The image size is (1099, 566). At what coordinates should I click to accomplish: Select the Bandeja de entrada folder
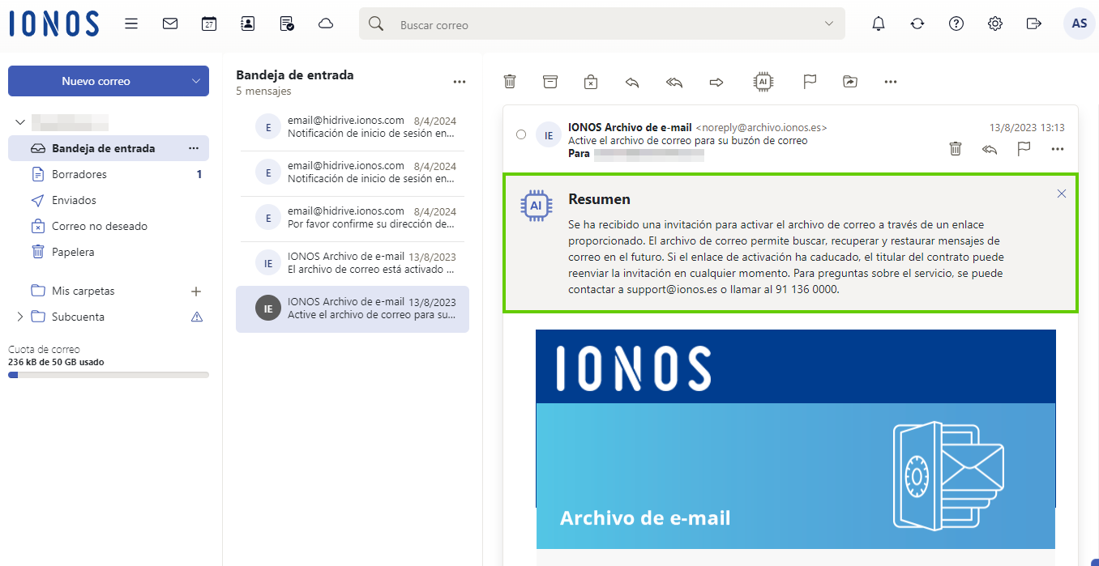point(109,148)
